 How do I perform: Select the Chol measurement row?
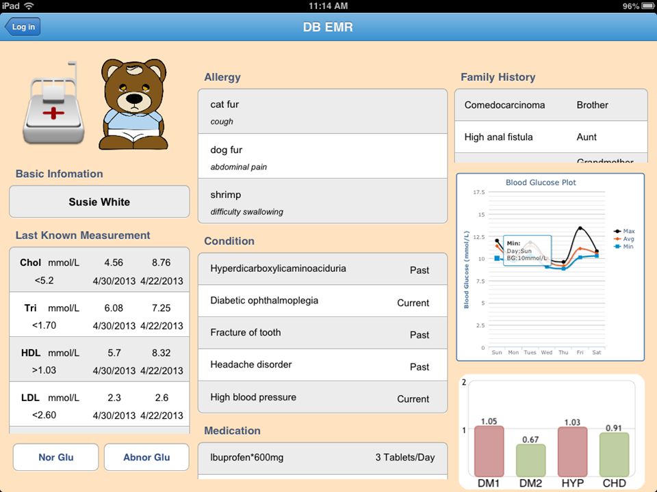[99, 270]
